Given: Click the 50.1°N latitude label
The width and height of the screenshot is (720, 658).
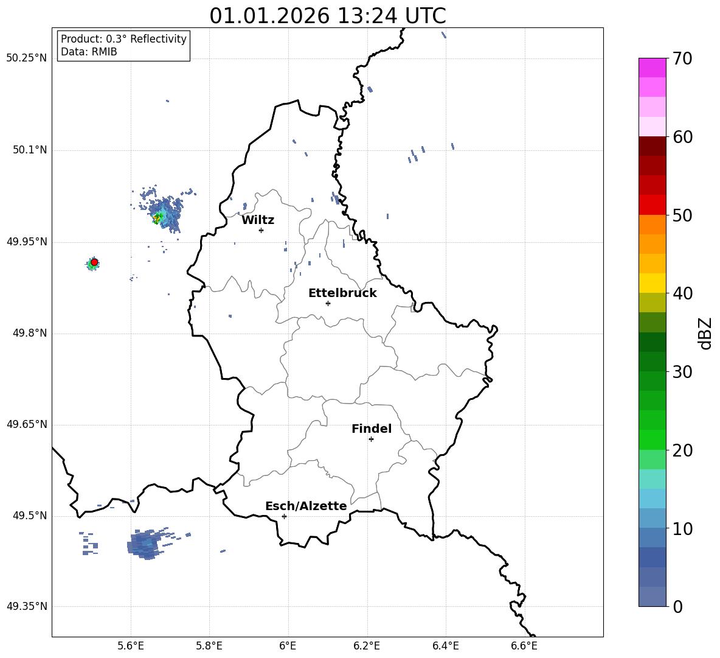Looking at the screenshot, I should [x=30, y=150].
